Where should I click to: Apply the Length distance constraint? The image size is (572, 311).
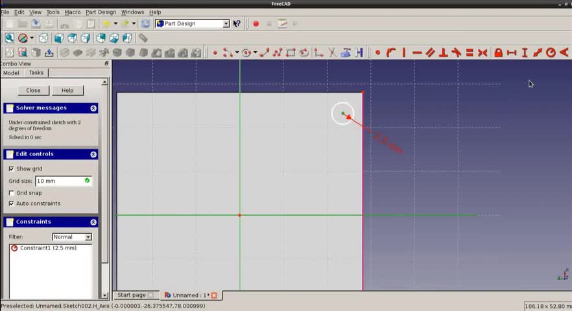(538, 53)
